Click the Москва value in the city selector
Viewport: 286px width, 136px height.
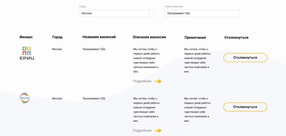pos(87,14)
